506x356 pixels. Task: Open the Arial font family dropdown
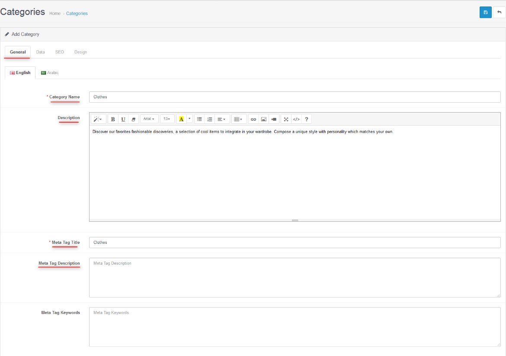[x=149, y=119]
